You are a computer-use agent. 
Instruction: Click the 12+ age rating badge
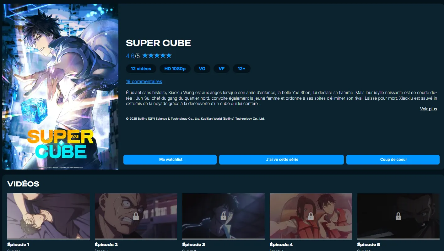[x=241, y=69]
